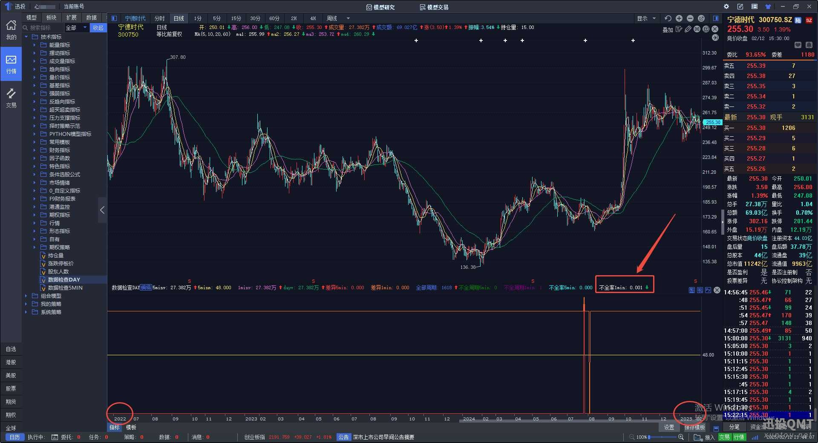
Task: Click the pop-out window icon in chart toolbar
Action: click(x=701, y=18)
